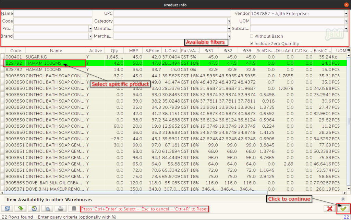Click the L.Cost cell 37.0404
351x220 pixels.
click(x=171, y=57)
